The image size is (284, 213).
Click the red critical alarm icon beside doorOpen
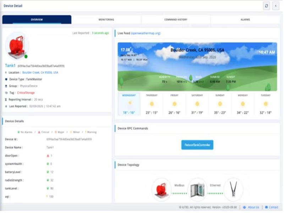click(x=48, y=155)
